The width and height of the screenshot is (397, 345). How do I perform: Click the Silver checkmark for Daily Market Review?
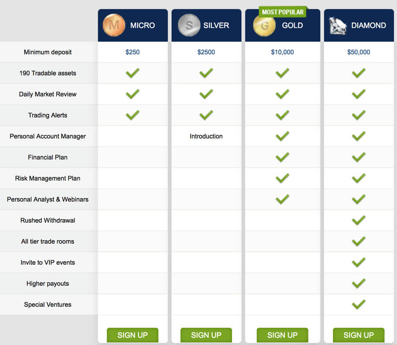(x=206, y=94)
